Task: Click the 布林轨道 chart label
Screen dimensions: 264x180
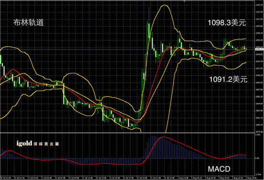Action: [x=28, y=22]
